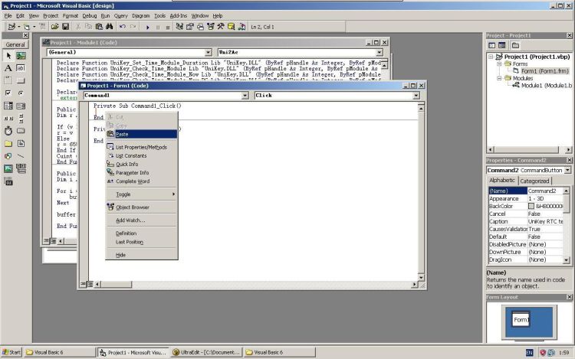Select the Timer control tool
This screenshot has height=359, width=575.
(x=8, y=131)
